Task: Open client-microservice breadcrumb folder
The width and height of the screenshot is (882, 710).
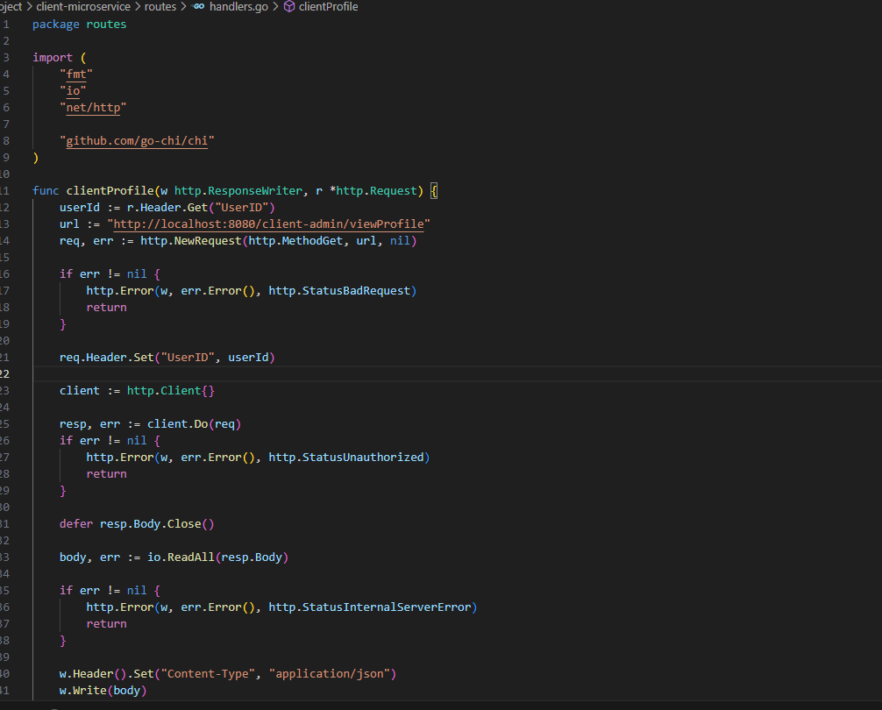Action: (83, 7)
